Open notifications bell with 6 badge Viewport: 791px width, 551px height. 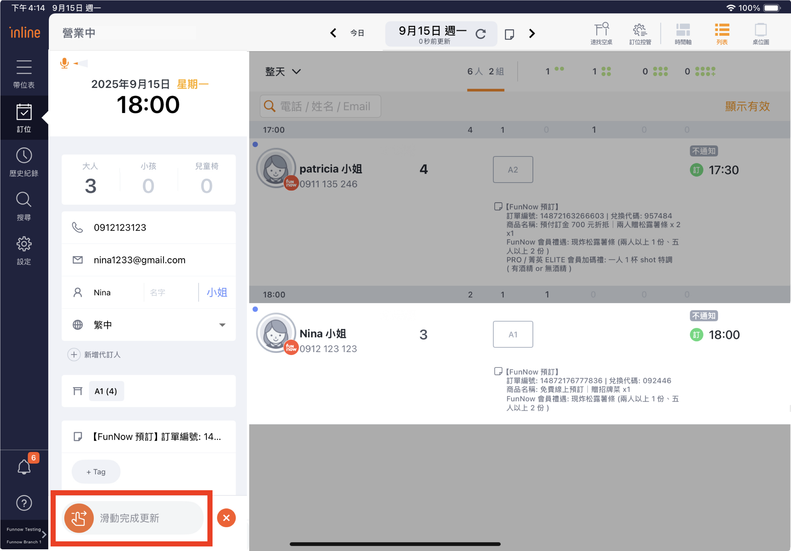click(24, 466)
